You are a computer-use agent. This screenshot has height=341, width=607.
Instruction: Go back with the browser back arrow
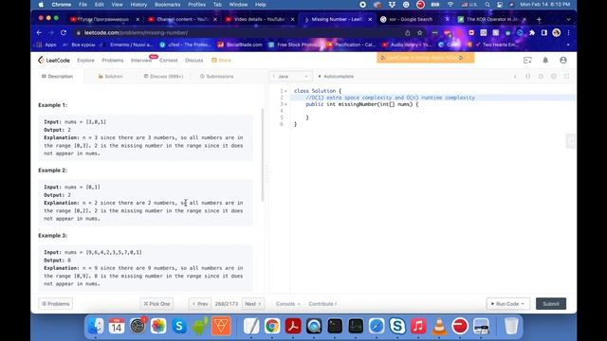click(39, 33)
